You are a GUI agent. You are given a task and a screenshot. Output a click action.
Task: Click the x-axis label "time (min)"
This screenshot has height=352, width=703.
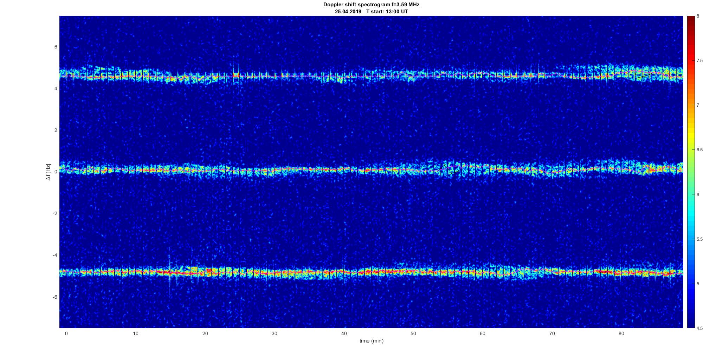tap(371, 341)
